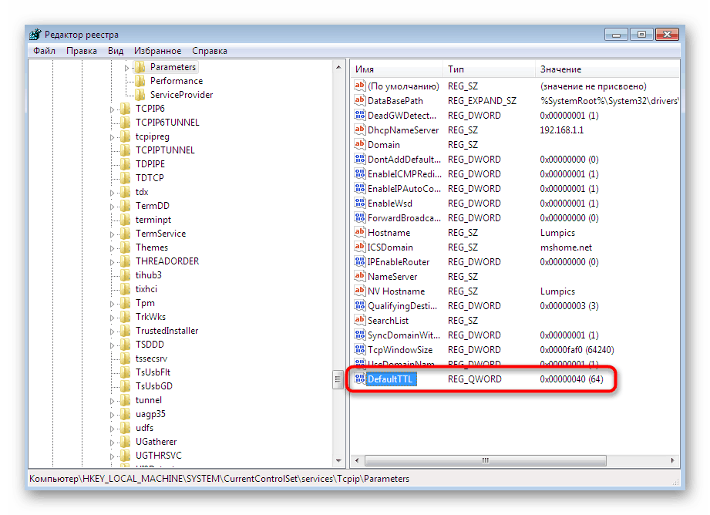Click the Domain value's ab icon
Image resolution: width=710 pixels, height=515 pixels.
click(359, 144)
